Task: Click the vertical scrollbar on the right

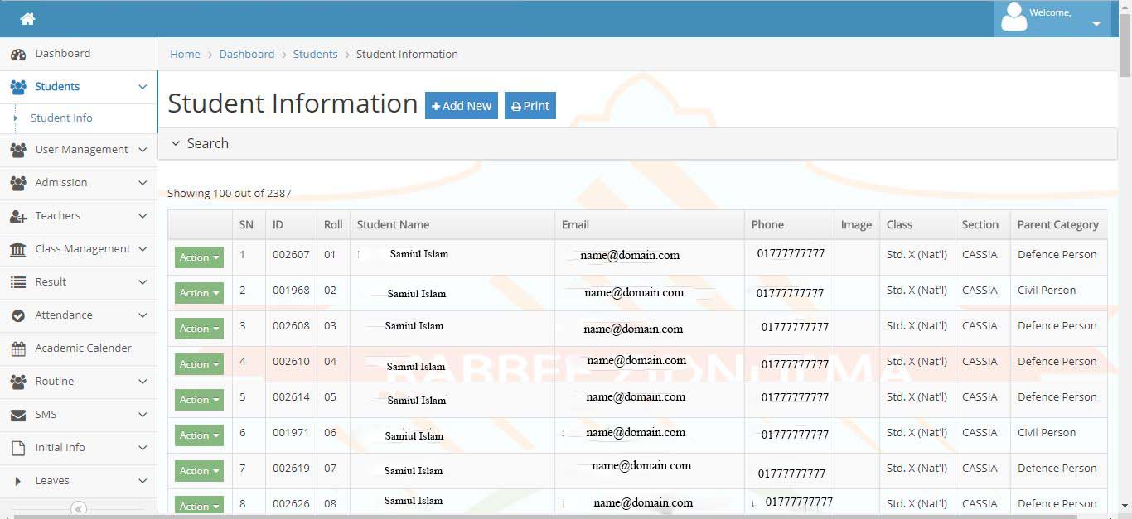Action: (1125, 248)
